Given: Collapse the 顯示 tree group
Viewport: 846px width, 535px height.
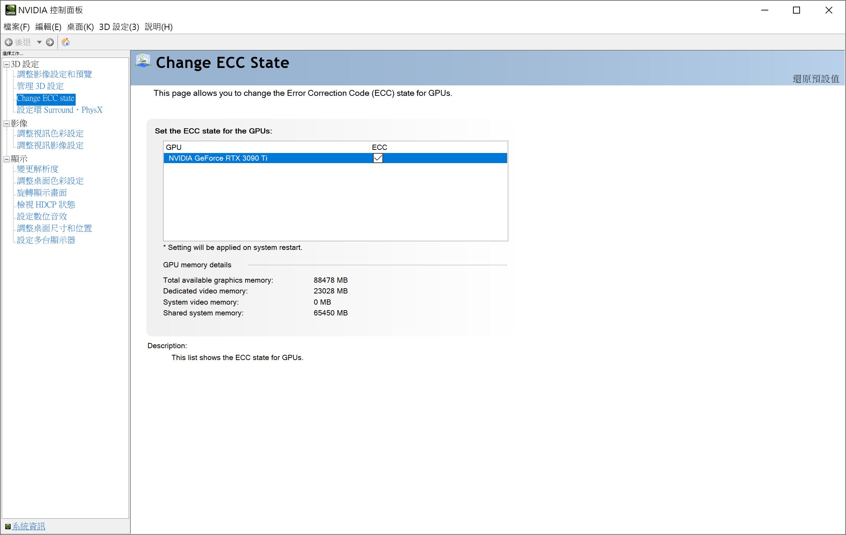Looking at the screenshot, I should 6,159.
